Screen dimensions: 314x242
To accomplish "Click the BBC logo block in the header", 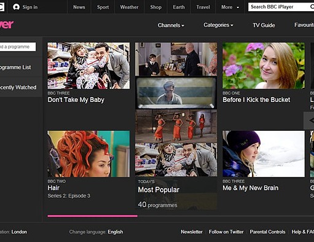I will pyautogui.click(x=2, y=7).
